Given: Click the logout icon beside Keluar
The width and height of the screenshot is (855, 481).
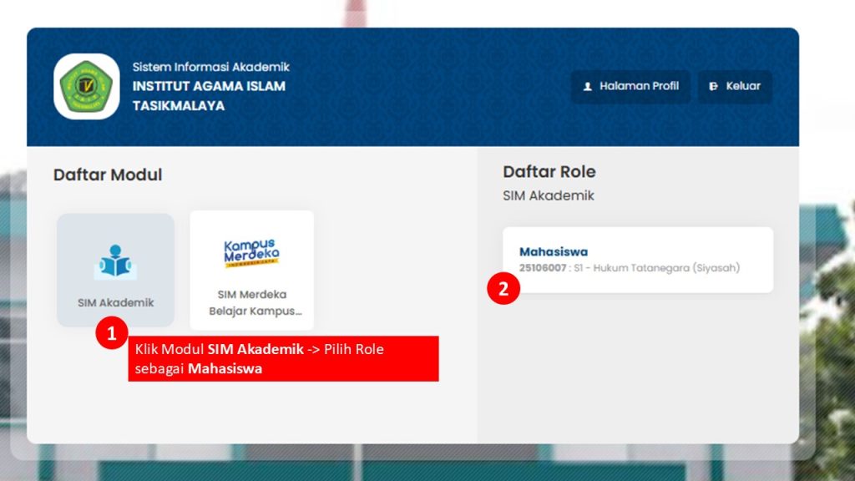Looking at the screenshot, I should [x=713, y=86].
